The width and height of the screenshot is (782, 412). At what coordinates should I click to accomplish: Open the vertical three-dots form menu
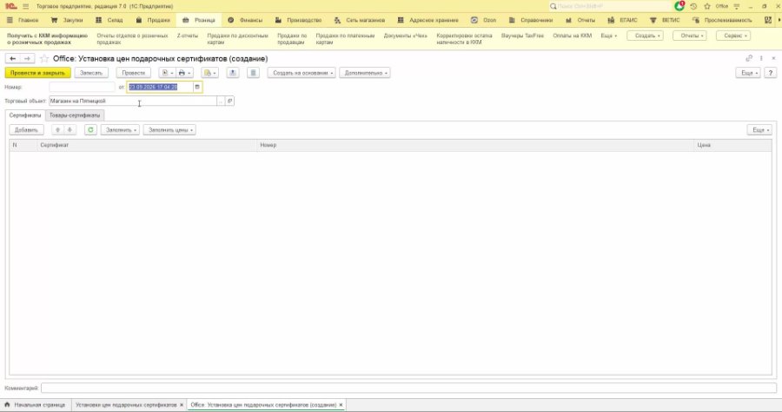[761, 58]
